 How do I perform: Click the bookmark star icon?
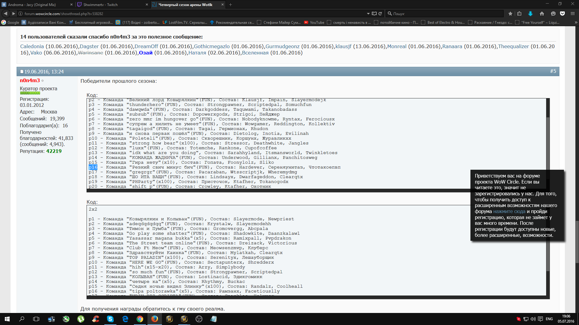click(510, 14)
